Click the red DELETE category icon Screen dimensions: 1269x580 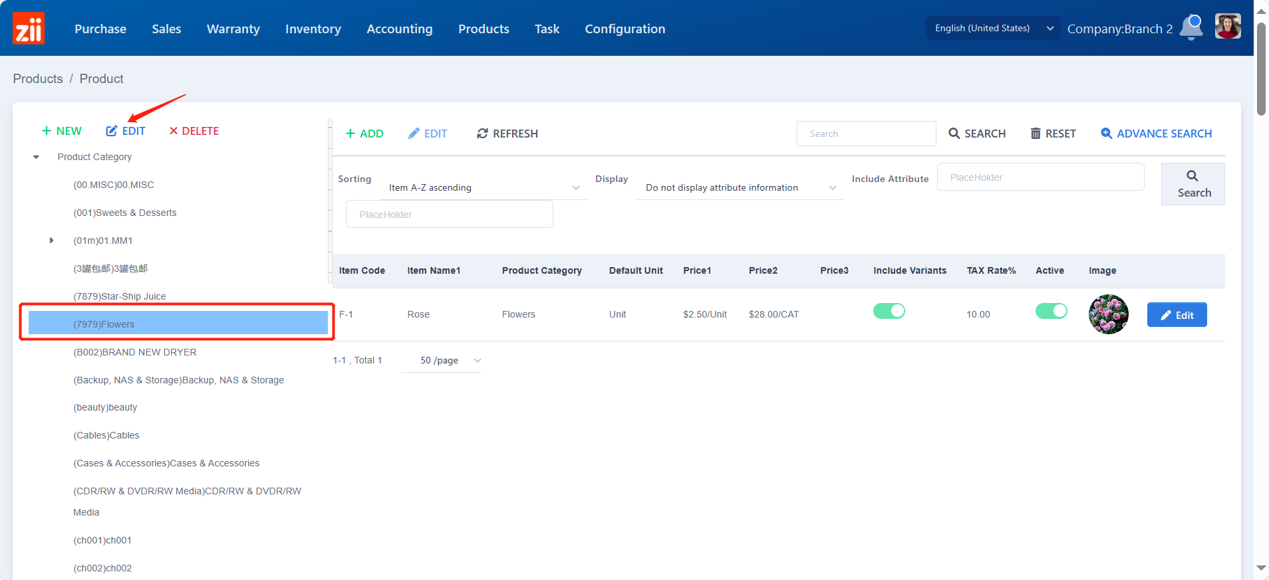[174, 131]
